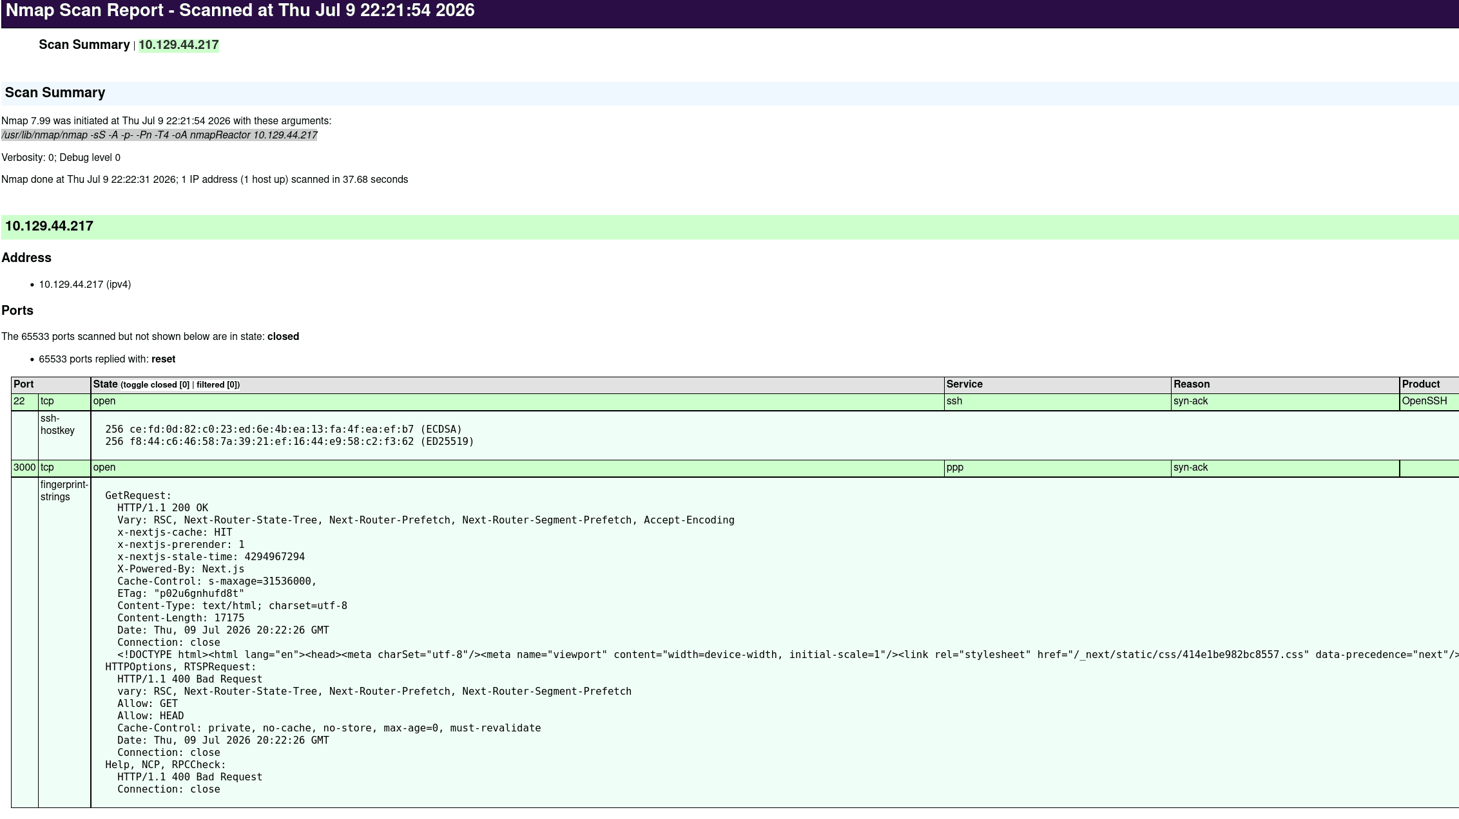Click the x-nextjs-stale-time: 4294967294 line

pyautogui.click(x=211, y=557)
